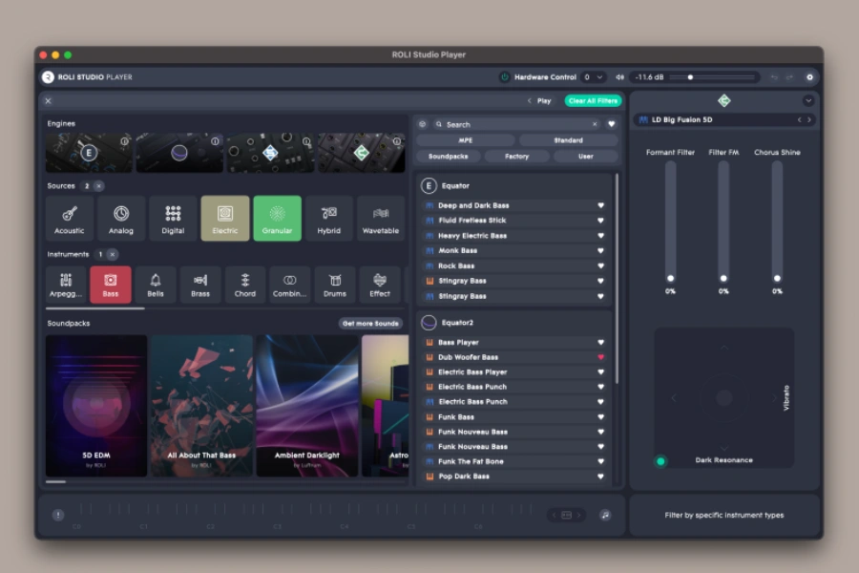
Task: Choose the Drums instrument filter
Action: coord(335,285)
